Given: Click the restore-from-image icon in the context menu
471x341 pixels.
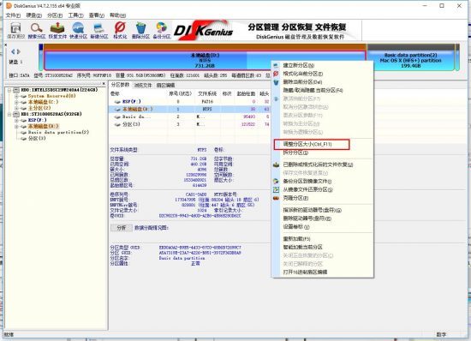Looking at the screenshot, I should [276, 189].
